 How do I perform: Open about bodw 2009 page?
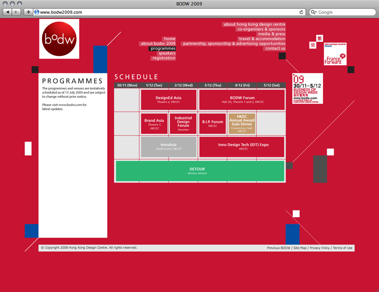pyautogui.click(x=158, y=44)
